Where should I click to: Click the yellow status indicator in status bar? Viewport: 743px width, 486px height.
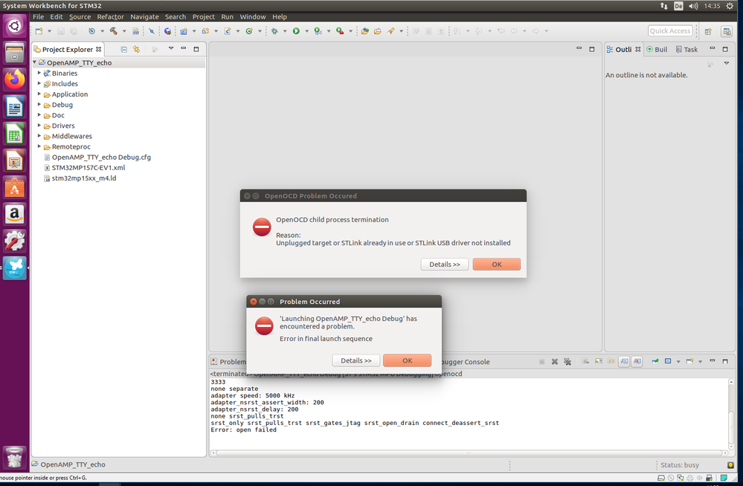[730, 465]
